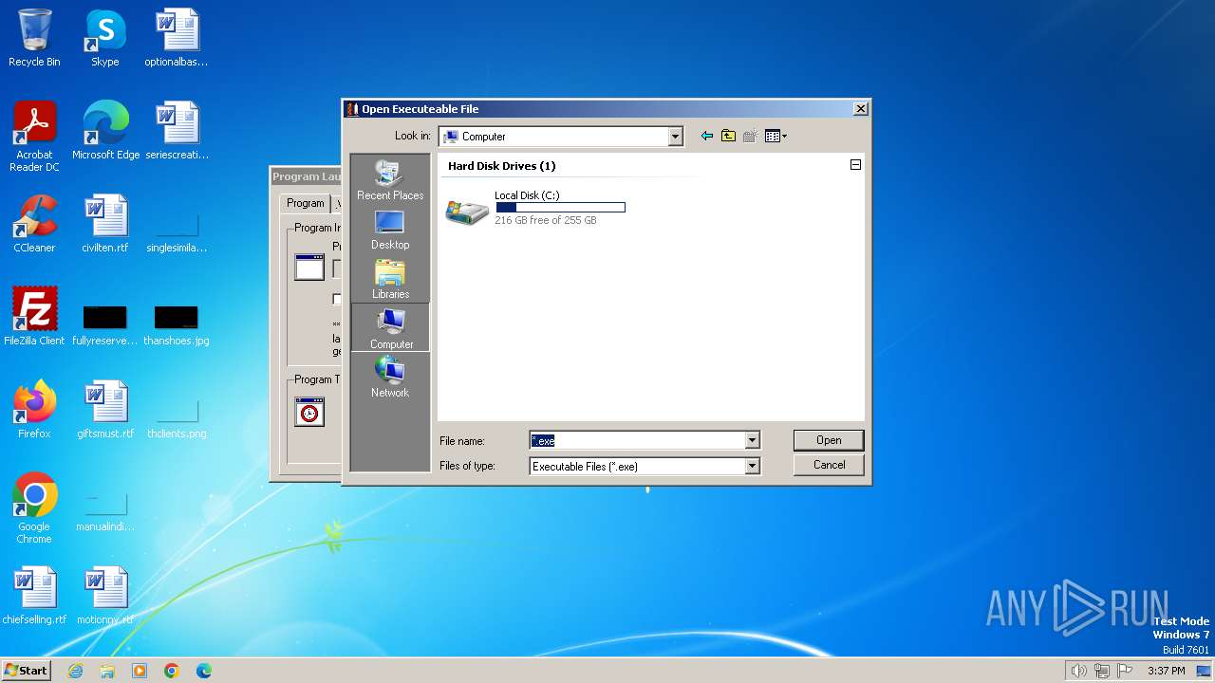Select the motionny.rtf desktop file
Image resolution: width=1215 pixels, height=683 pixels.
[105, 597]
